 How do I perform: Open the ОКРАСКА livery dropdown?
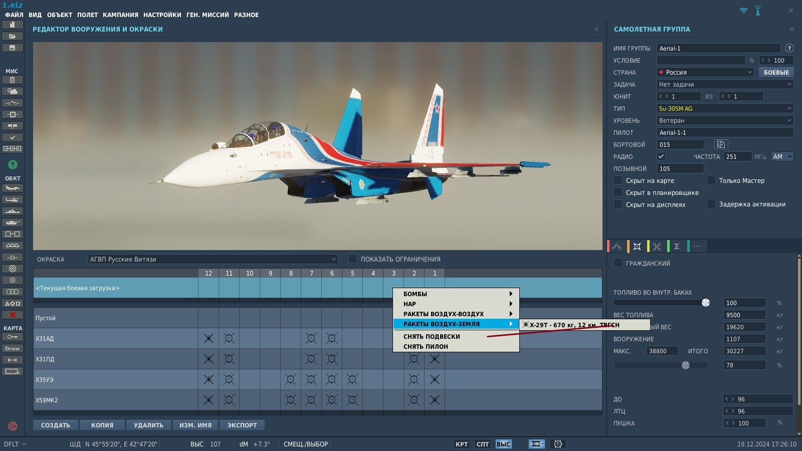(213, 259)
